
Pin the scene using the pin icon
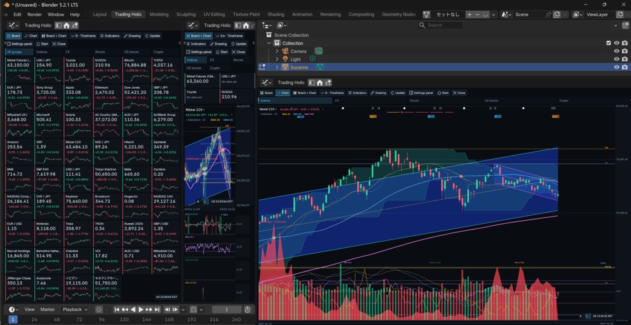548,15
